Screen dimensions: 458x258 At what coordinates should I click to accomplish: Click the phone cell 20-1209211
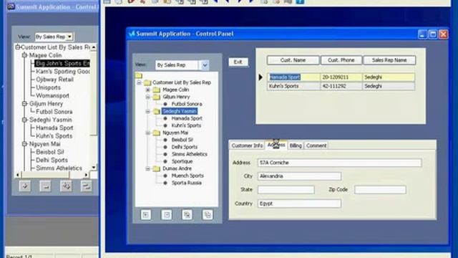coord(341,77)
